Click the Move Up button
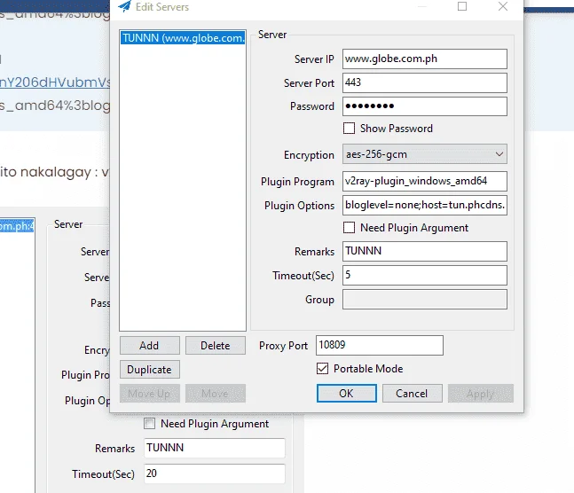Image resolution: width=574 pixels, height=493 pixels. (149, 394)
